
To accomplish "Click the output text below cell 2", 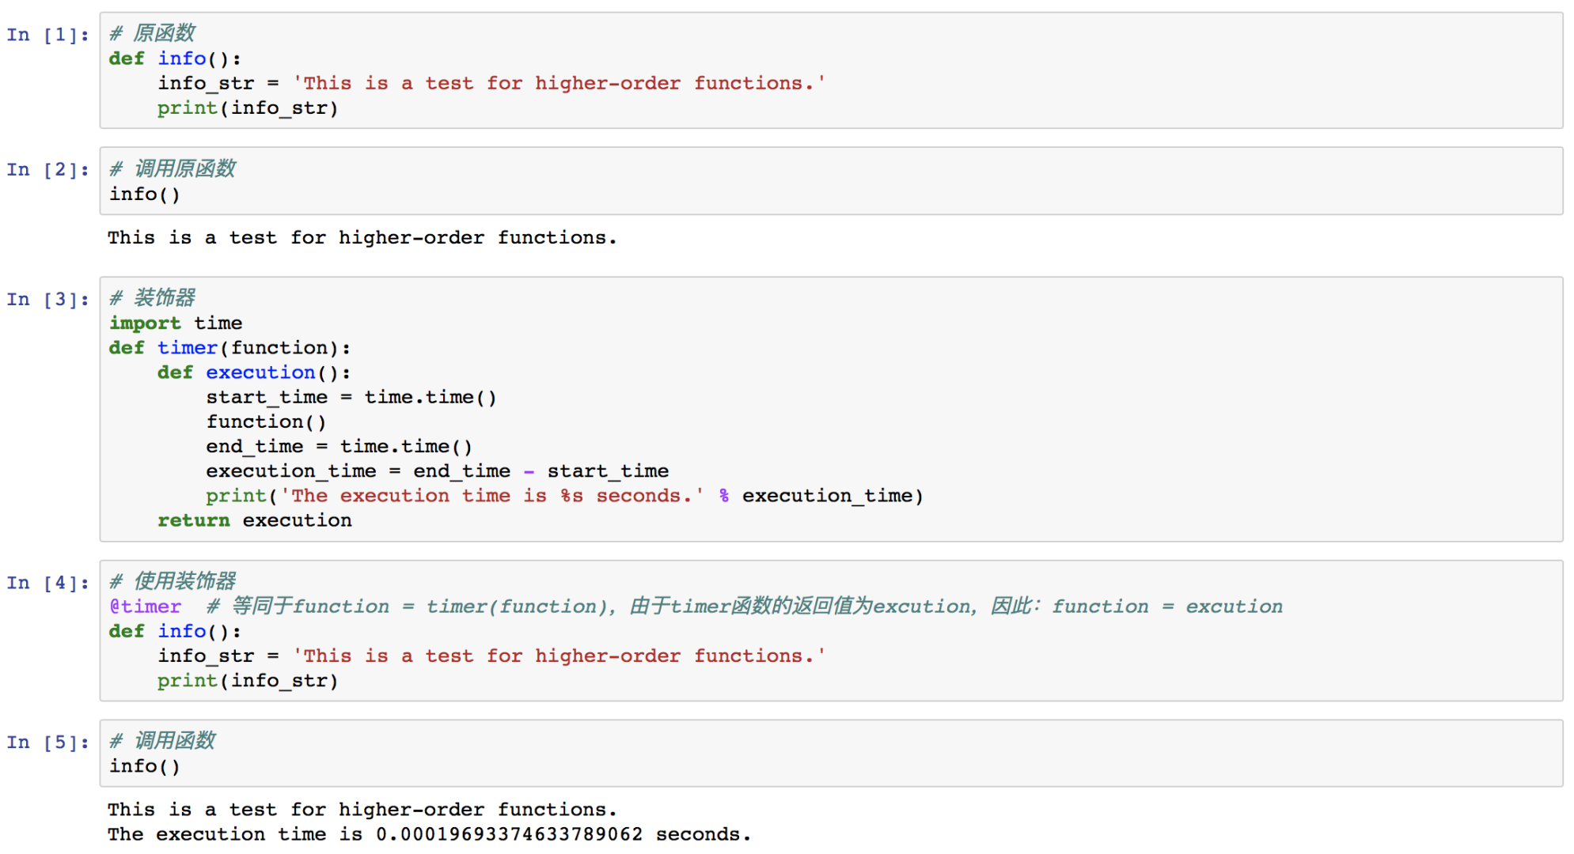I will click(x=362, y=237).
